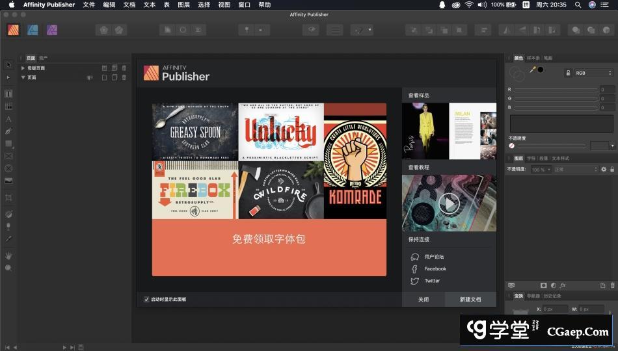Expand the 母版页面 tree section

click(x=23, y=68)
